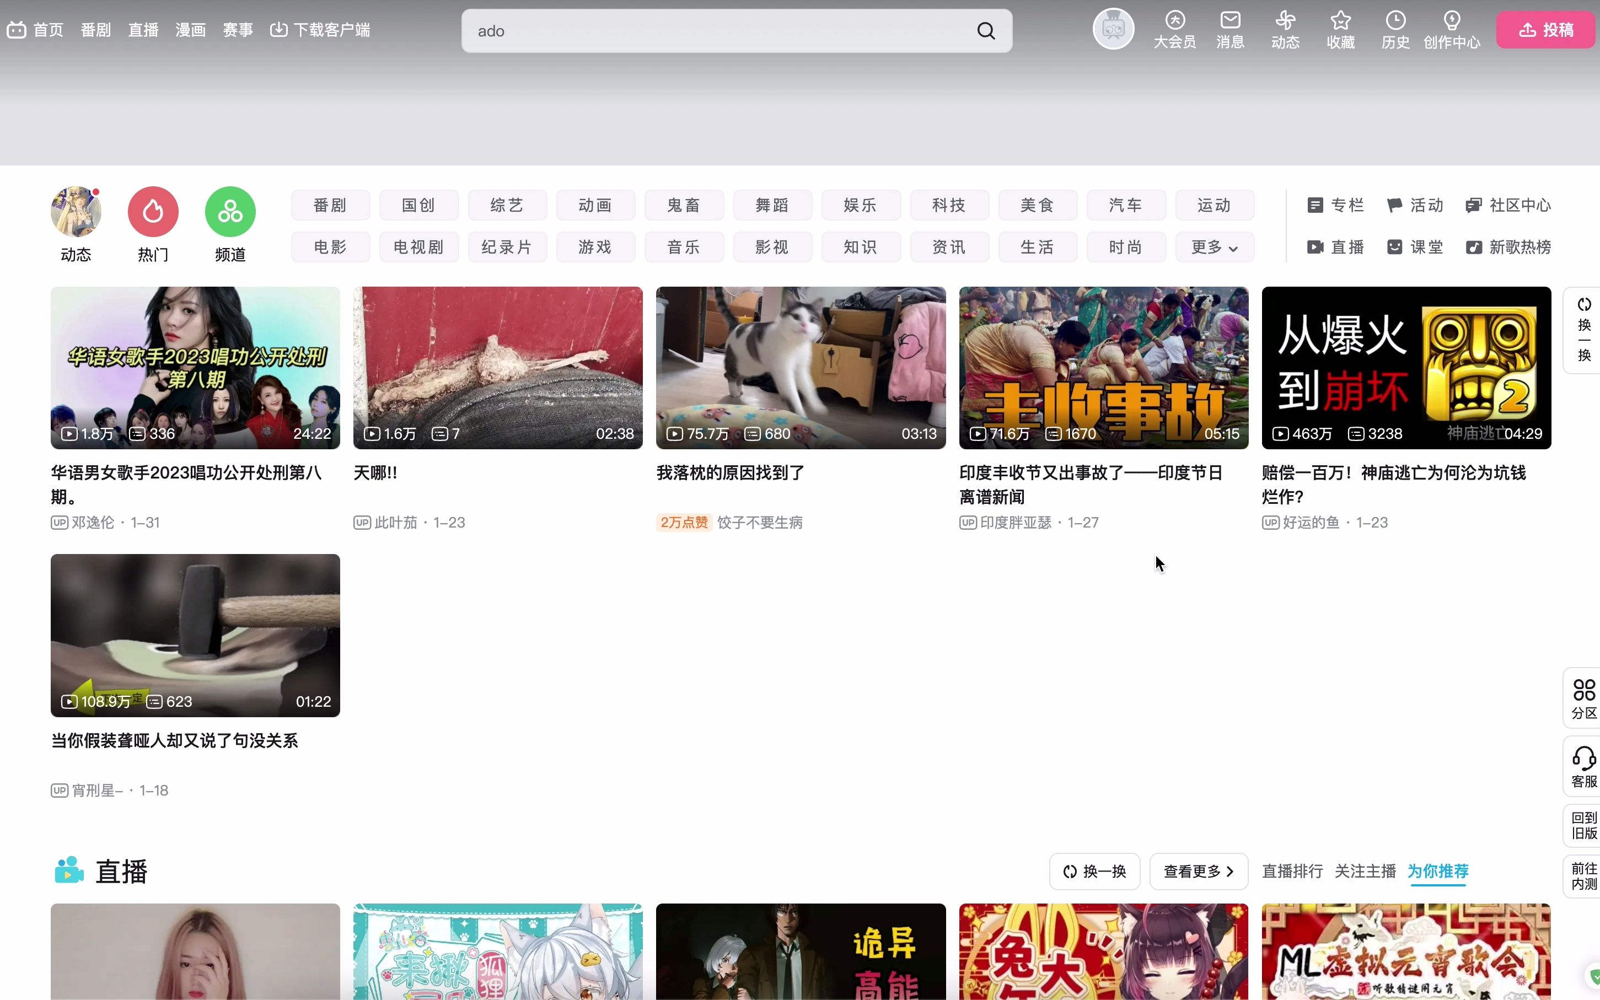The height and width of the screenshot is (1000, 1600).
Task: Click 换一换 in 直播 section
Action: (1094, 872)
